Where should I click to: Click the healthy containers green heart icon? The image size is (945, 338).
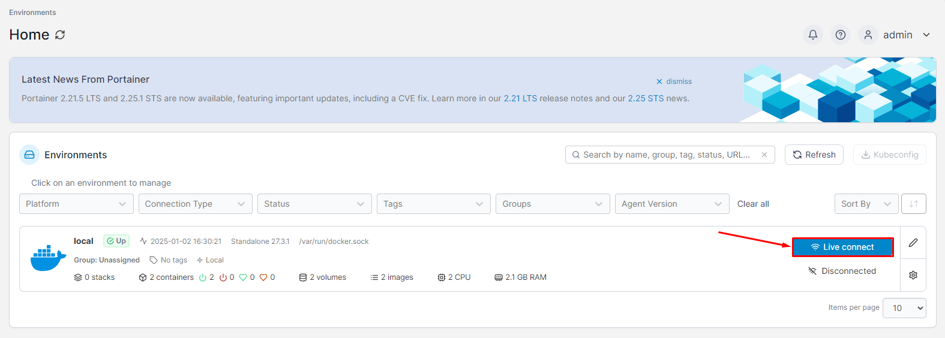pyautogui.click(x=243, y=277)
